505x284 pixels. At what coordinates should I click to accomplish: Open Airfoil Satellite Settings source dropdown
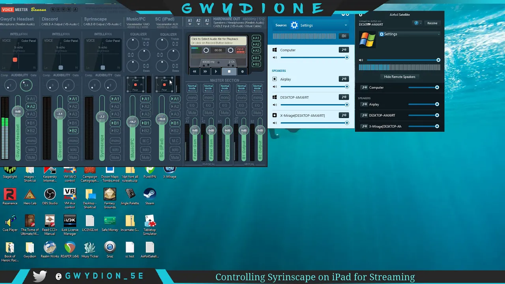coord(409,34)
